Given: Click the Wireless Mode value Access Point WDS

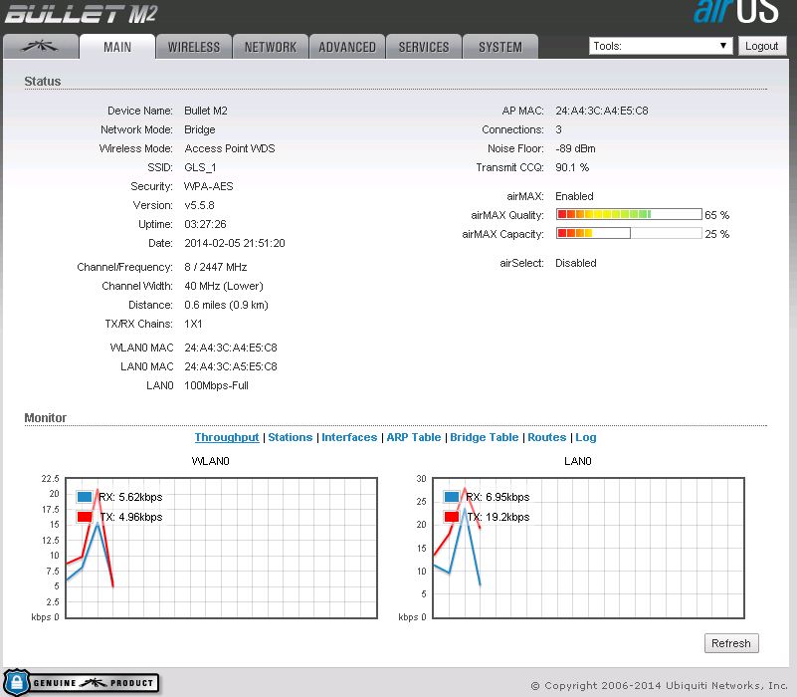Looking at the screenshot, I should pos(230,148).
